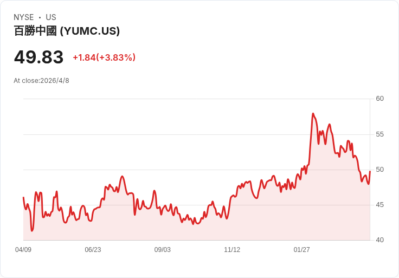Click the 55 label on price axis

tap(379, 134)
